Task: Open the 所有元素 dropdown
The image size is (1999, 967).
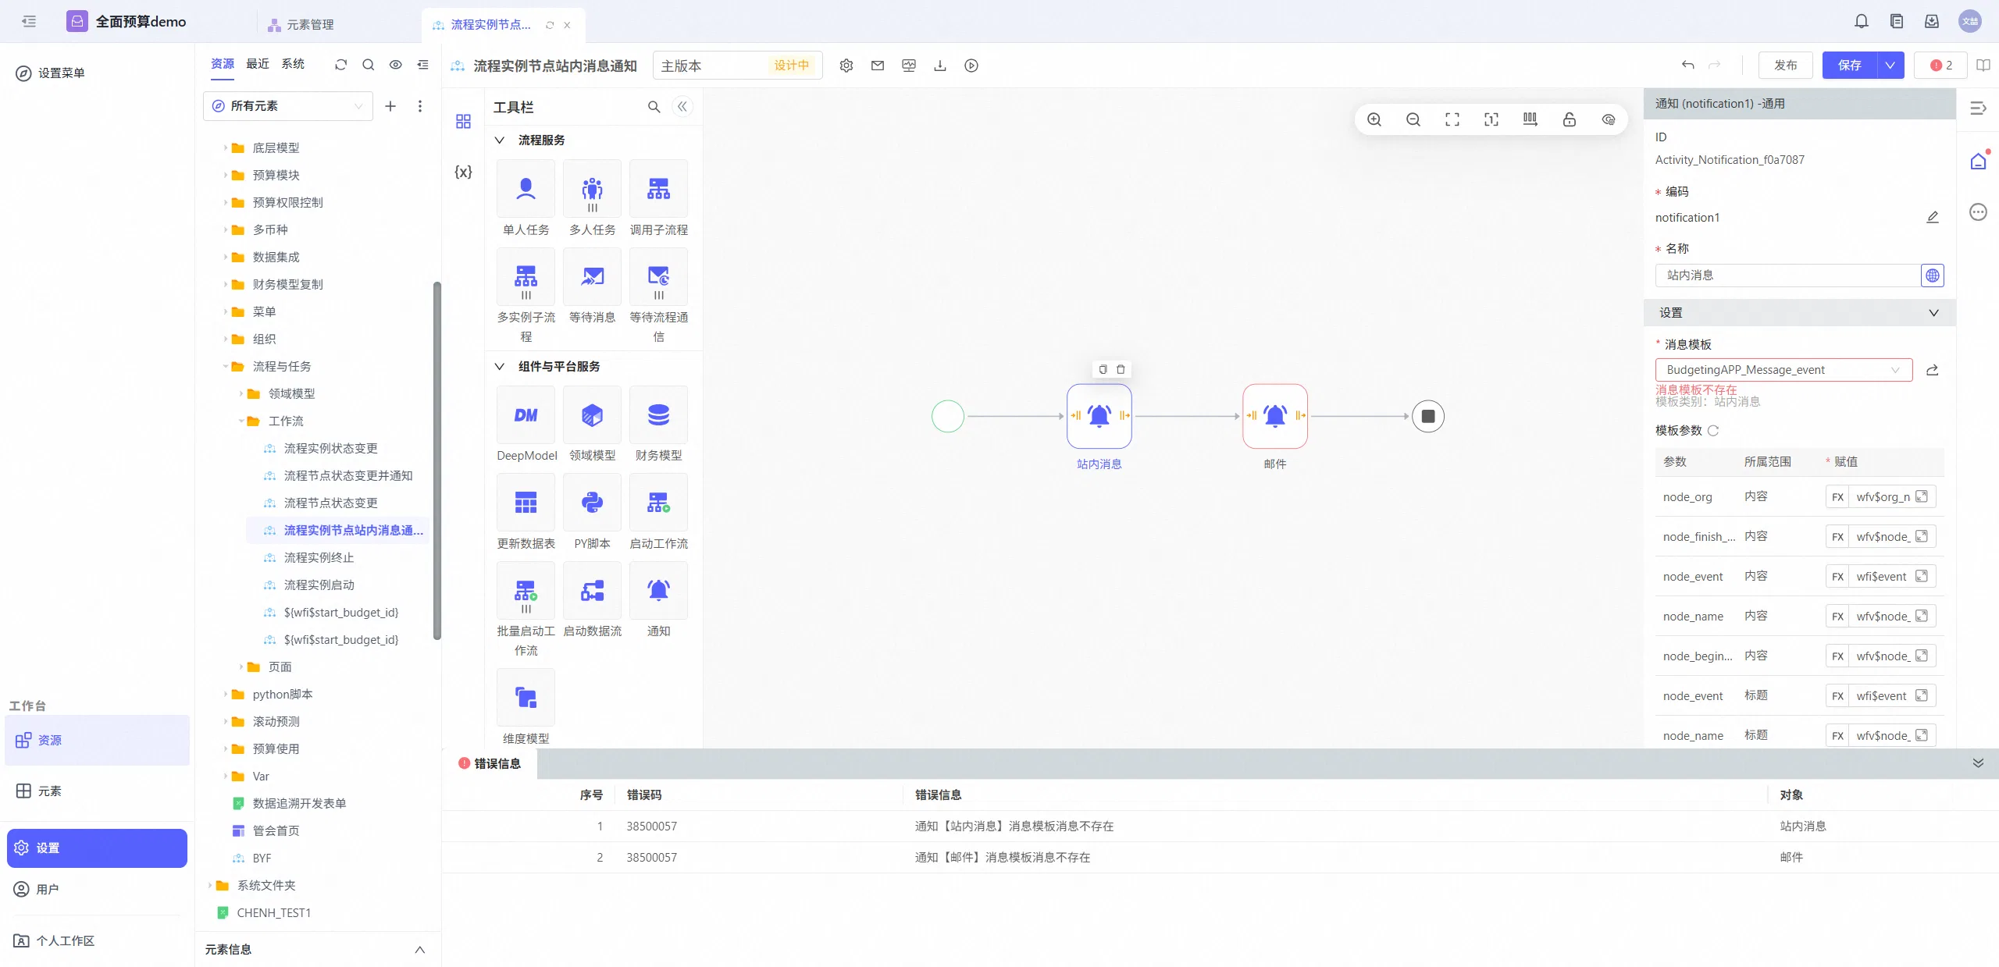Action: click(x=288, y=106)
